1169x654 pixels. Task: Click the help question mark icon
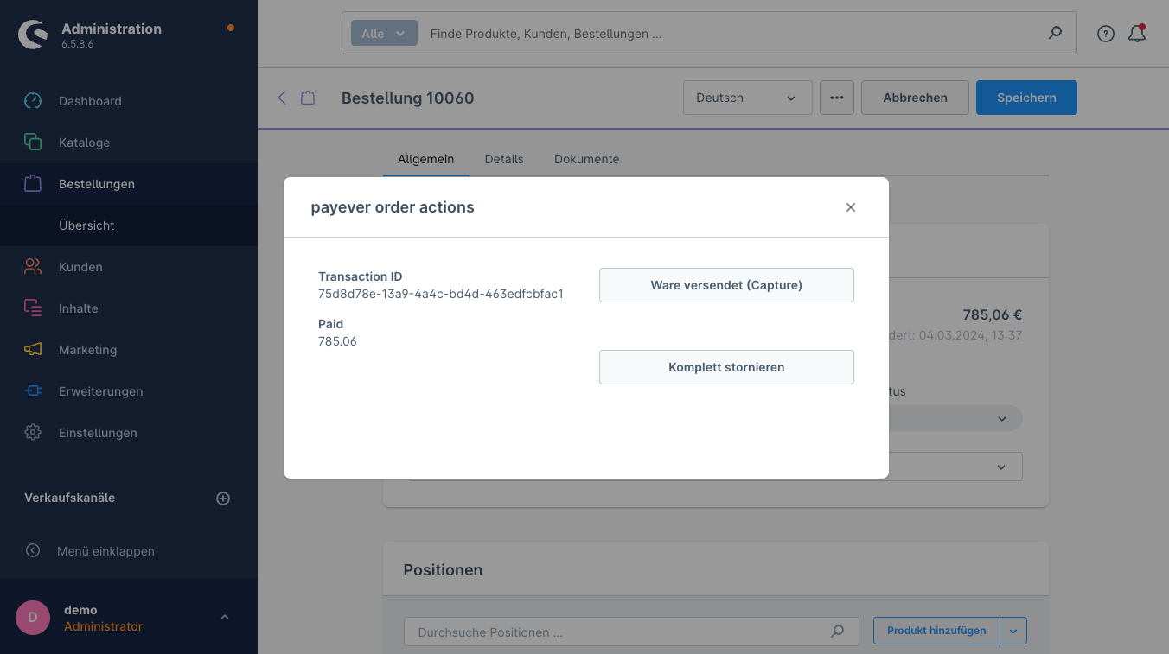point(1106,34)
